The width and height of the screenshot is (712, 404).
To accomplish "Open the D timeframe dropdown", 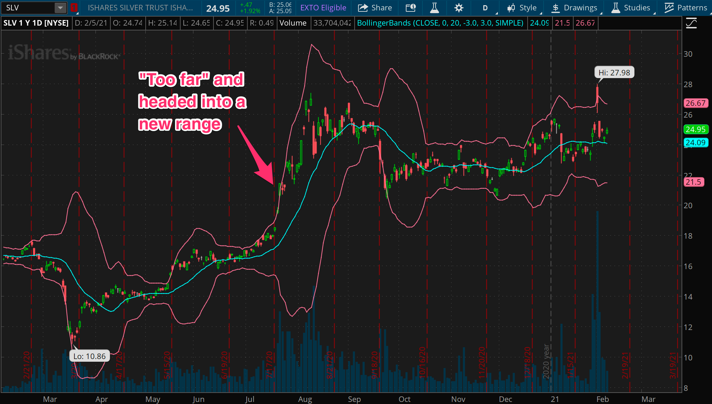I will click(x=486, y=8).
